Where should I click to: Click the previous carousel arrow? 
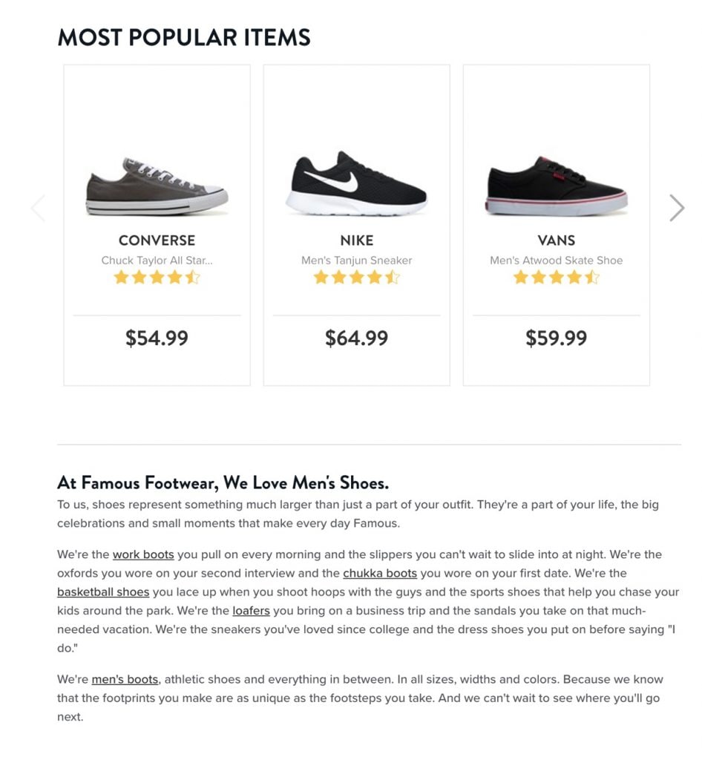pyautogui.click(x=38, y=209)
